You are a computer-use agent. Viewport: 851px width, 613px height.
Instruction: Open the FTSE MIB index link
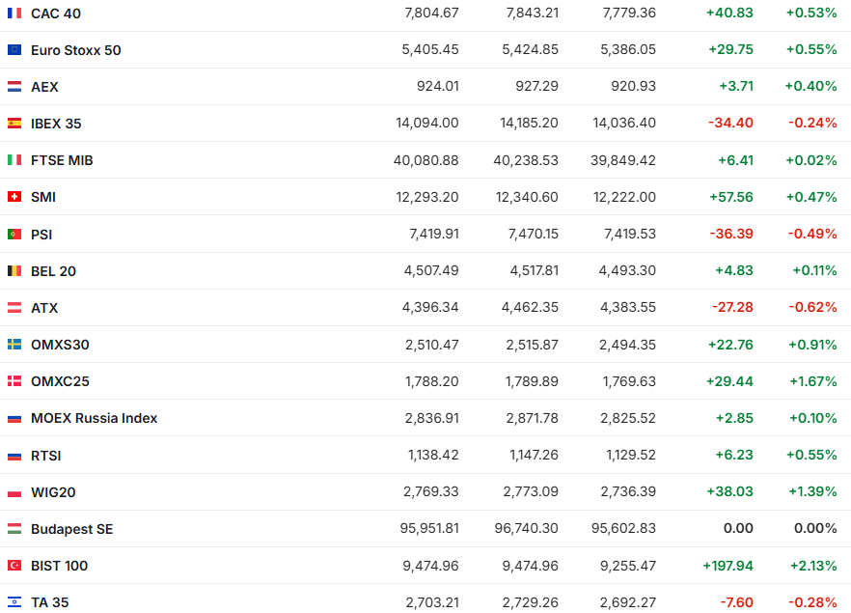pos(62,160)
